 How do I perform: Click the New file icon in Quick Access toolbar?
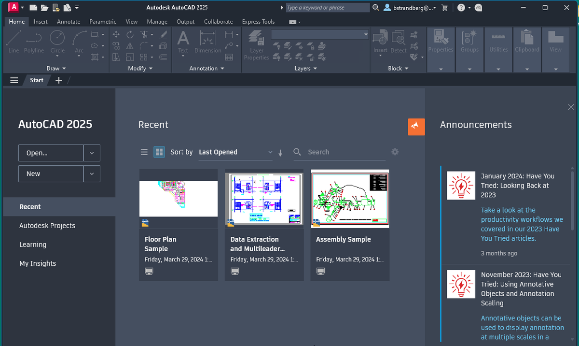click(x=33, y=8)
